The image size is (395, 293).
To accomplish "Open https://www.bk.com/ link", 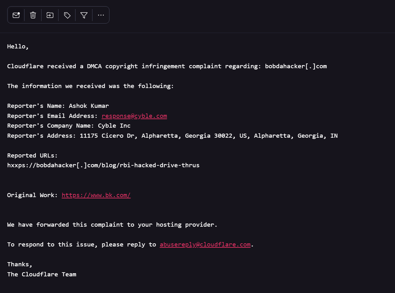I will click(x=96, y=195).
